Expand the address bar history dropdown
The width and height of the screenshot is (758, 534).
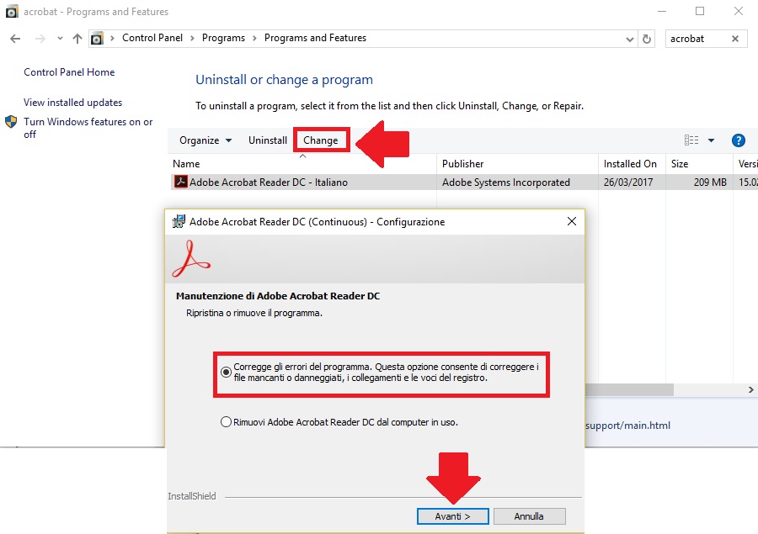[629, 40]
